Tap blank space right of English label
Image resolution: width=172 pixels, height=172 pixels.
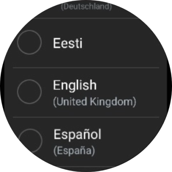click(128, 85)
